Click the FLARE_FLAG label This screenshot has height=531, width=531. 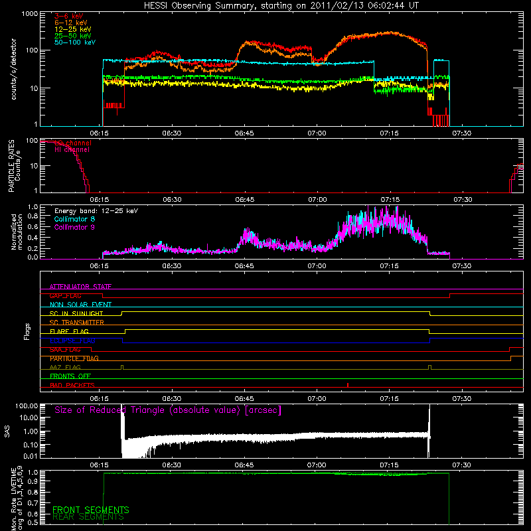pyautogui.click(x=69, y=331)
